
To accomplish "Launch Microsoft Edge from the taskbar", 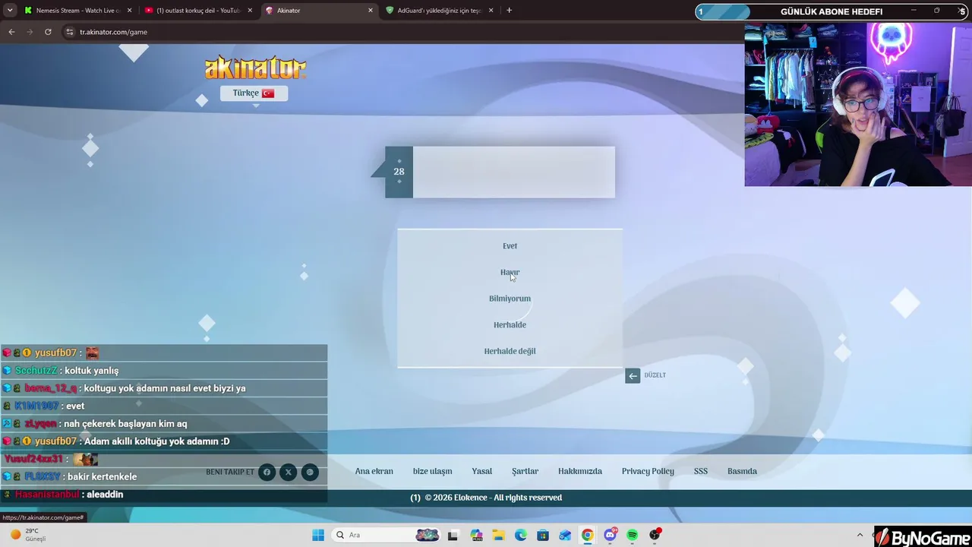I will pos(520,535).
